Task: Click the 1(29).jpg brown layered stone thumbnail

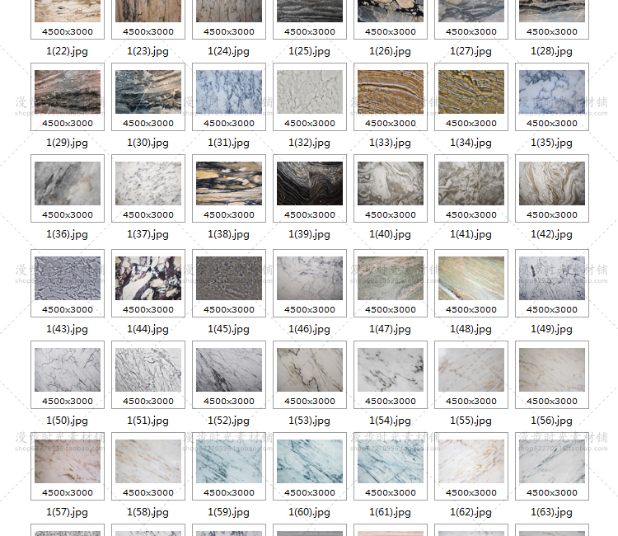Action: point(68,92)
